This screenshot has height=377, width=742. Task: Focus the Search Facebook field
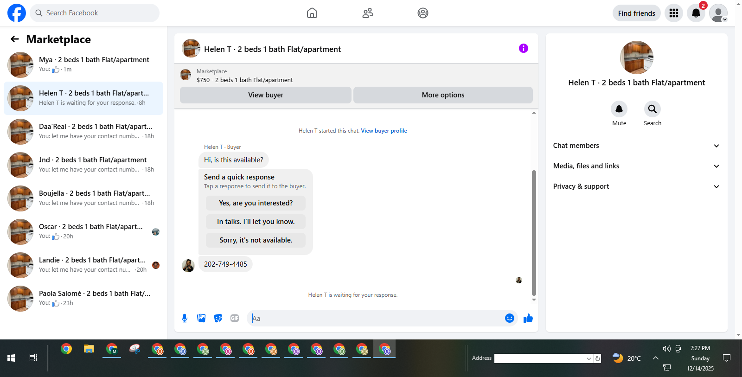95,13
